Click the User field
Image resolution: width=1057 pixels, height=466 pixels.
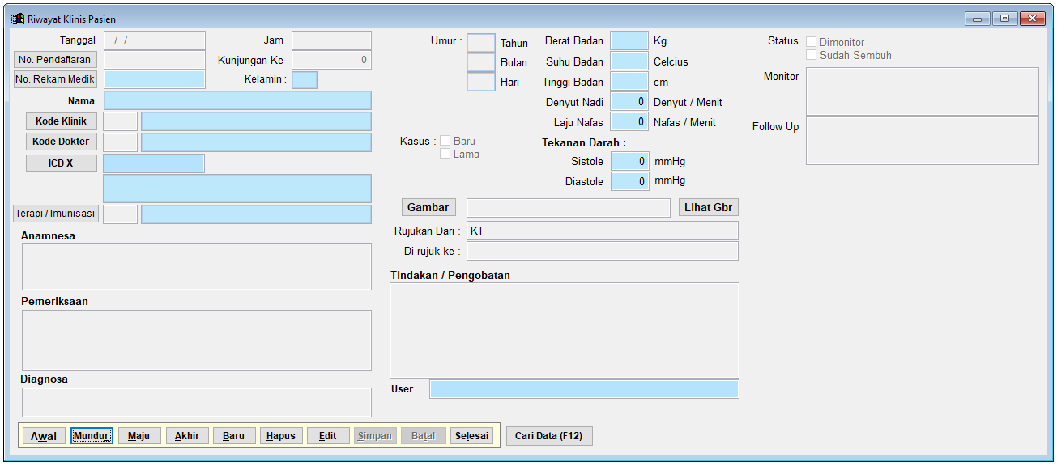584,389
